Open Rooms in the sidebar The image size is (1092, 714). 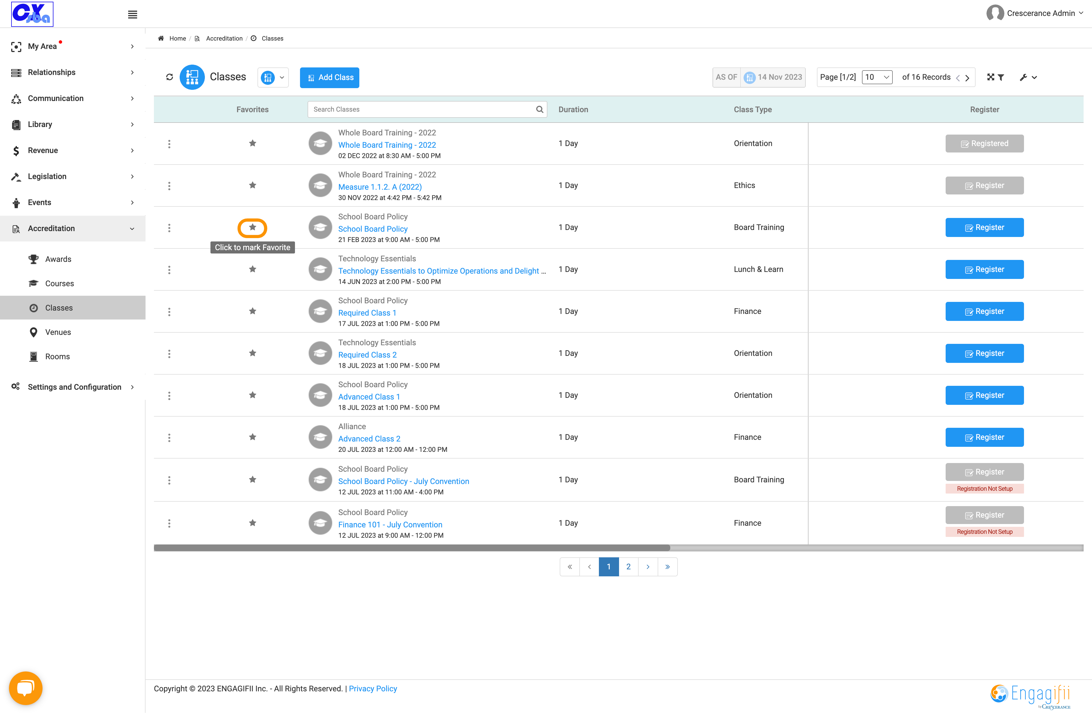[57, 357]
